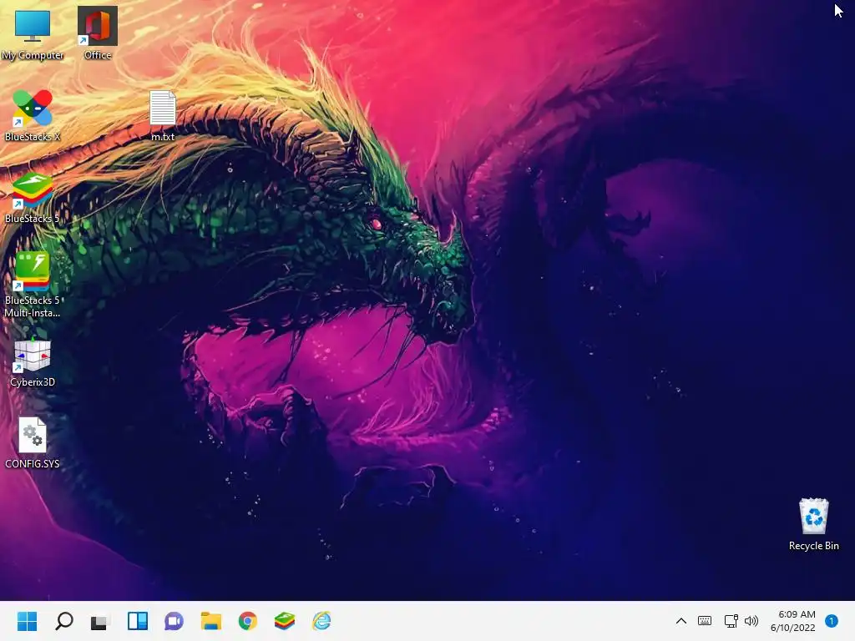This screenshot has height=641, width=855.
Task: Open taskbar Search
Action: 63,621
